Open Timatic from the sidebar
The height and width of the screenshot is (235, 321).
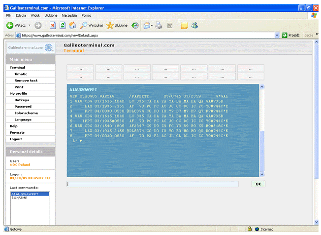tap(31, 74)
